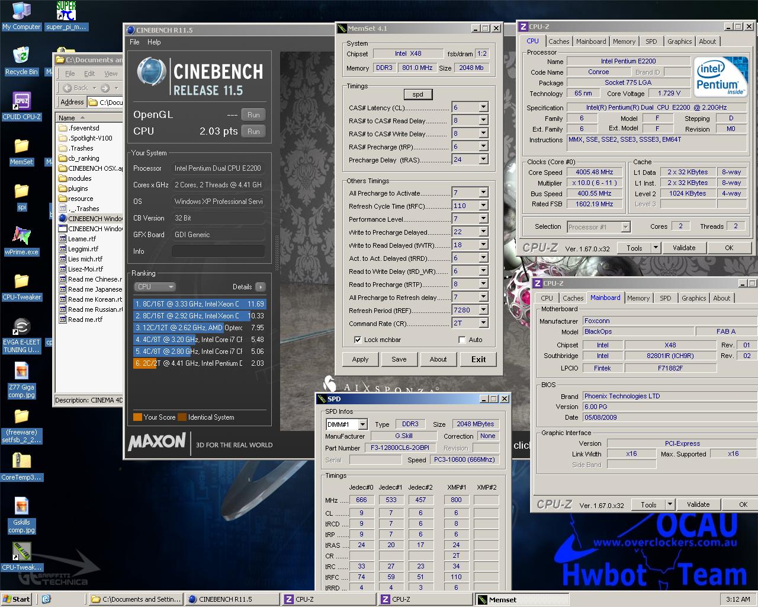Viewport: 758px width, 607px height.
Task: Toggle the Lock mchbar checkbox in MemSet
Action: pos(358,340)
